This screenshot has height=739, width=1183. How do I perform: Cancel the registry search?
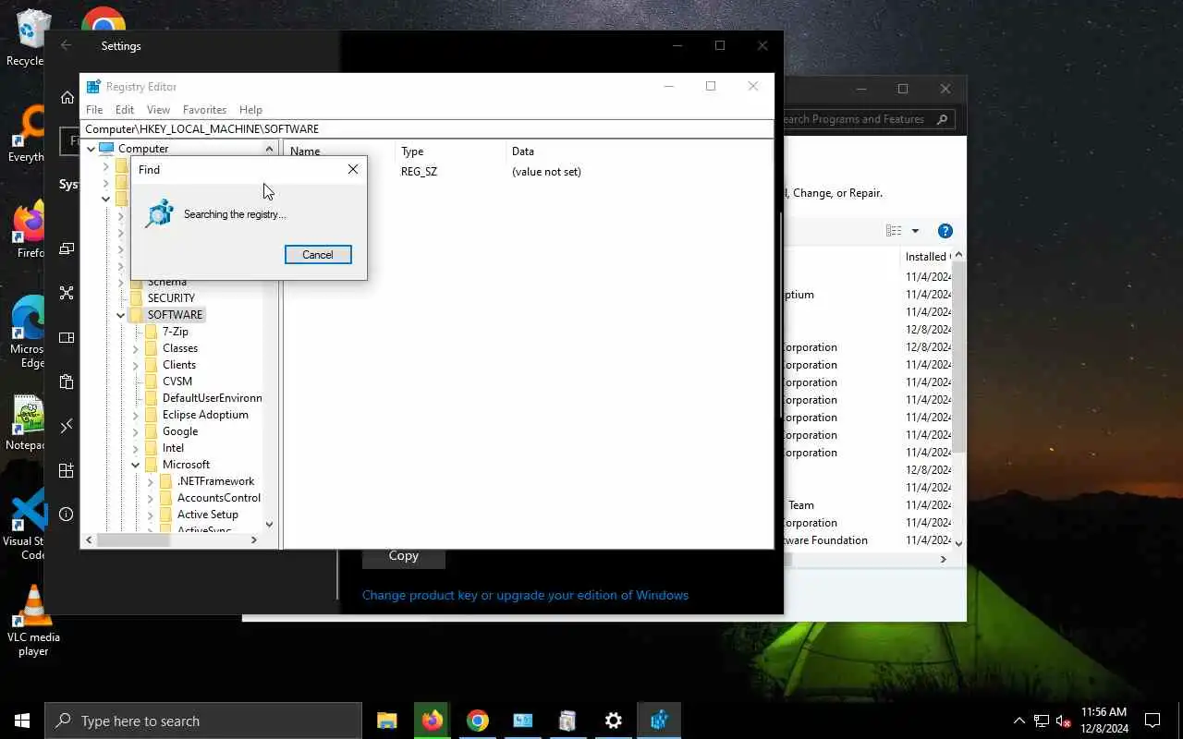point(318,255)
